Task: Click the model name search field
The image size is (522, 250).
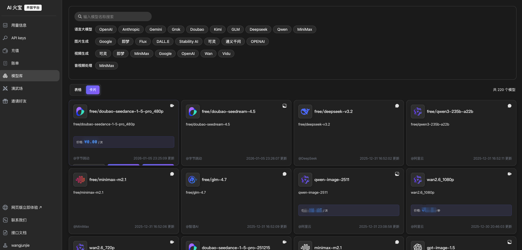Action: tap(113, 16)
